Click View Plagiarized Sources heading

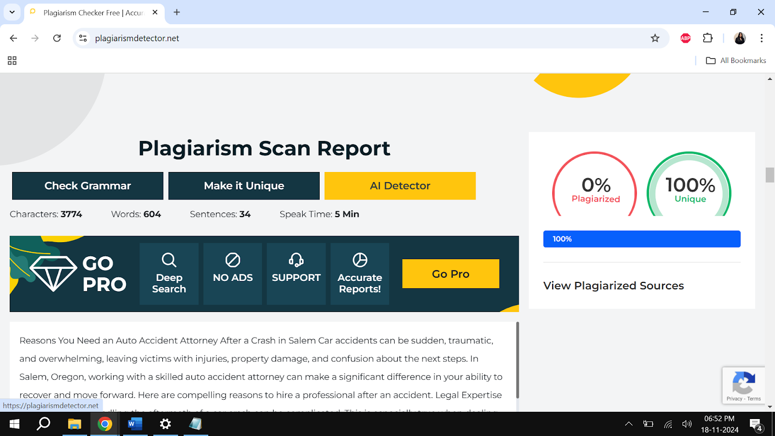(x=613, y=286)
